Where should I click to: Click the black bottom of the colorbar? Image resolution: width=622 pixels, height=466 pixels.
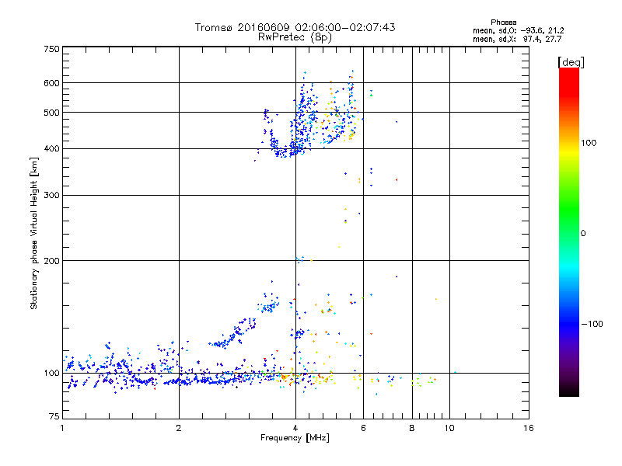[x=569, y=391]
